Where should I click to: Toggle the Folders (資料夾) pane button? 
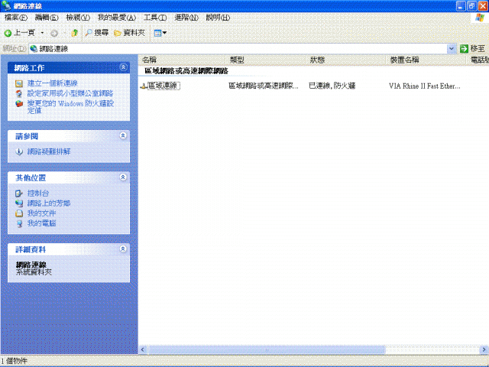[x=129, y=33]
